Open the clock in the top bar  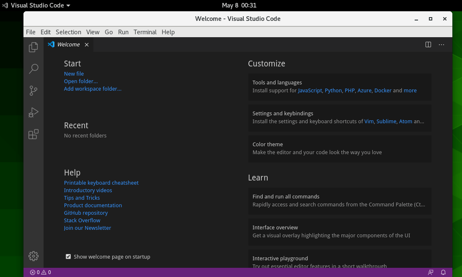click(239, 5)
